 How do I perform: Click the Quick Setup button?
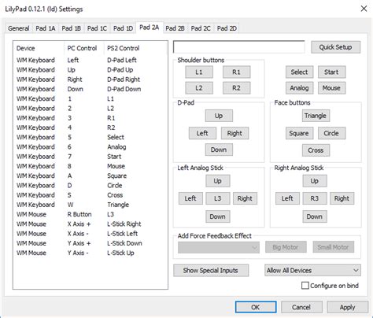coord(335,47)
